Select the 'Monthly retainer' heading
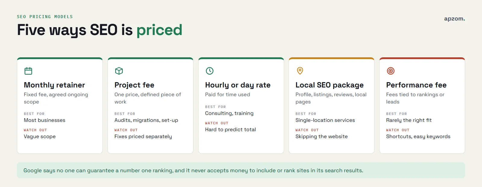Image resolution: width=482 pixels, height=187 pixels. (x=54, y=85)
